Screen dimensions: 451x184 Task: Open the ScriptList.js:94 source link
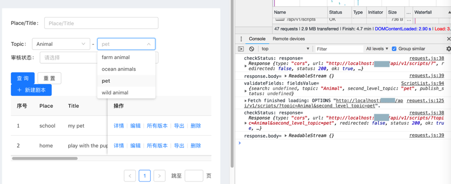[422, 83]
